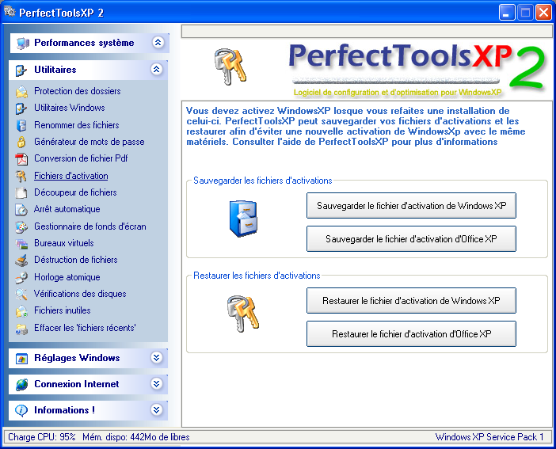Collapse the Performances système panel chevron
Screen dimensions: 556x449
[158, 43]
